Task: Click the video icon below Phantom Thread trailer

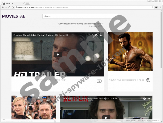Action: click(99, 81)
